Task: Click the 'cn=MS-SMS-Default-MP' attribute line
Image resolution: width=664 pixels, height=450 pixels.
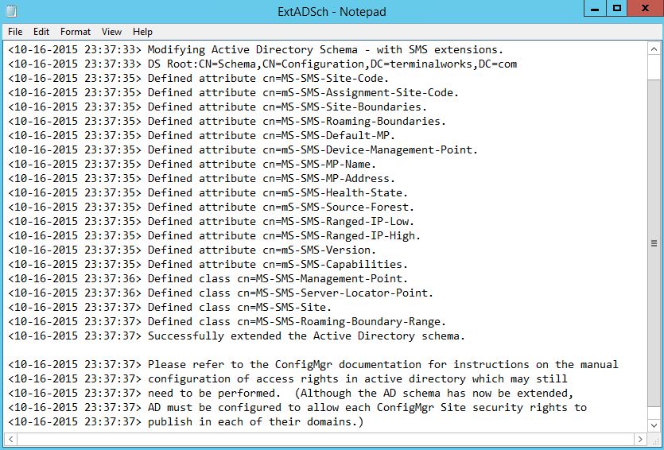Action: [x=201, y=135]
